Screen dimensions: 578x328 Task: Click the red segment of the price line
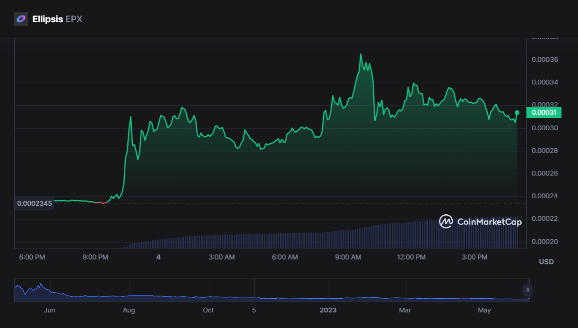tap(104, 202)
